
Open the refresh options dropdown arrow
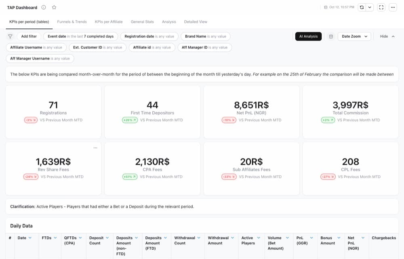click(370, 7)
